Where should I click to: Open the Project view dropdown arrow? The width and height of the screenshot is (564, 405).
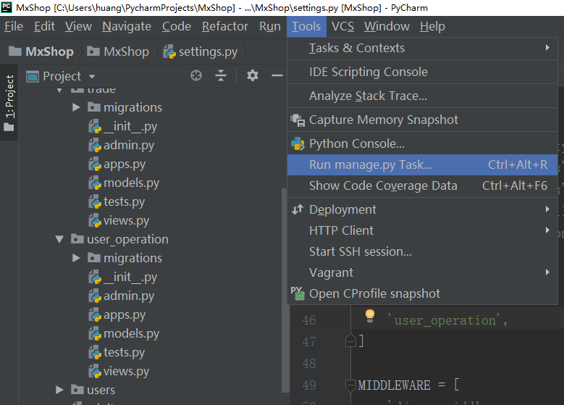click(x=92, y=77)
